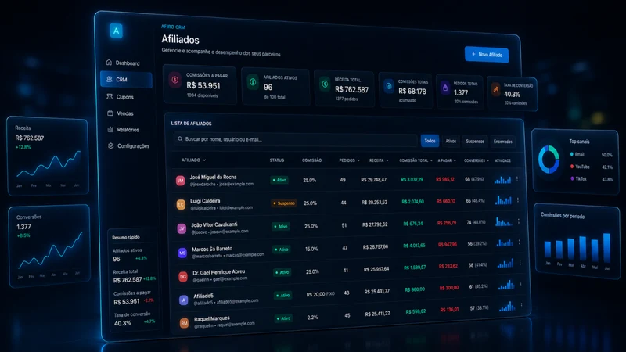Click the Afiliados Ativos card icon
The image size is (626, 352).
click(x=253, y=82)
